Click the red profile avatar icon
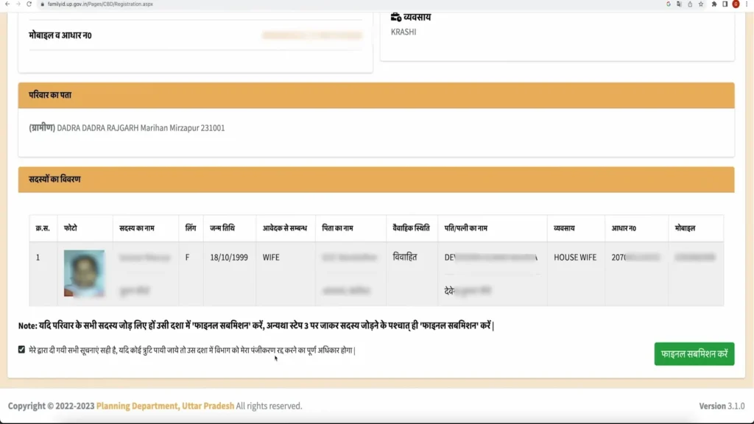 click(734, 4)
